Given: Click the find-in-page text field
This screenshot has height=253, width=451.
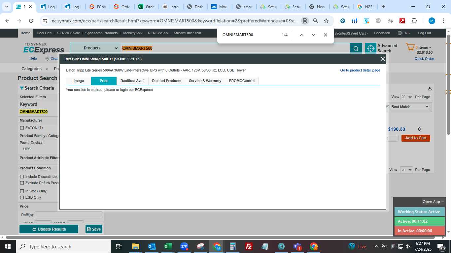Looking at the screenshot, I should [249, 35].
